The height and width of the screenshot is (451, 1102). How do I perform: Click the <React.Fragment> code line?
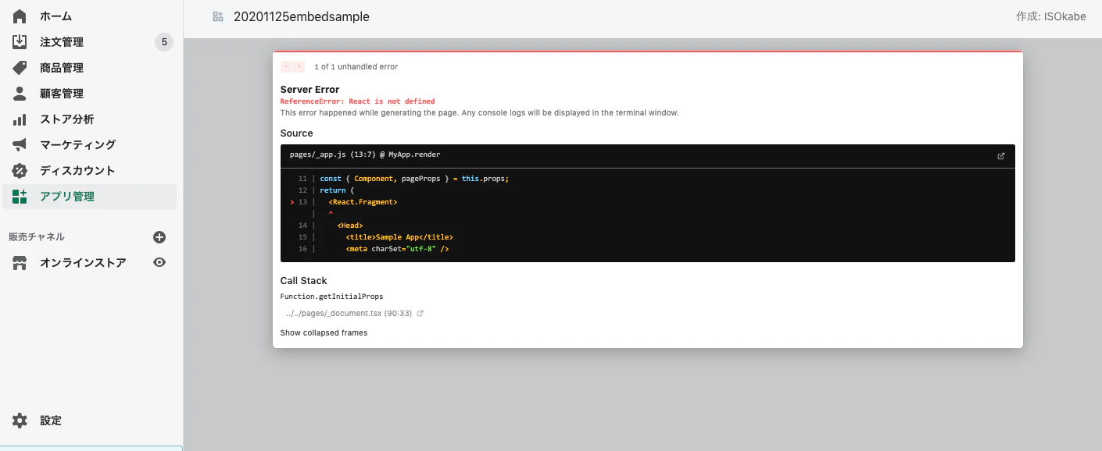pyautogui.click(x=363, y=202)
